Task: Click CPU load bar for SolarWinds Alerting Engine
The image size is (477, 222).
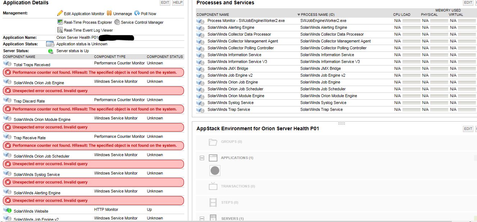Action: coord(411,27)
